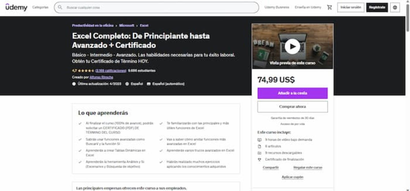
Task: Click Certificado de finalización text
Action: coord(284,160)
